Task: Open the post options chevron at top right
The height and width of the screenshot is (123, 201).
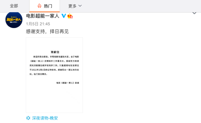Action: point(194,13)
